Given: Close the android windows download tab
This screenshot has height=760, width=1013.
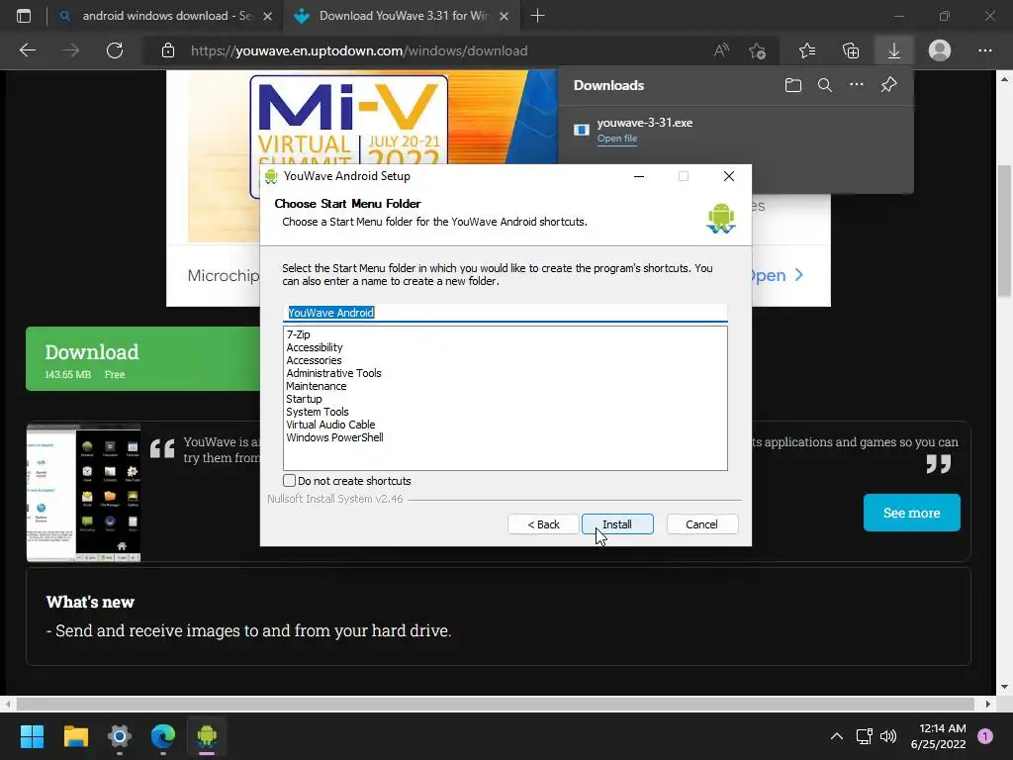Looking at the screenshot, I should click(267, 16).
